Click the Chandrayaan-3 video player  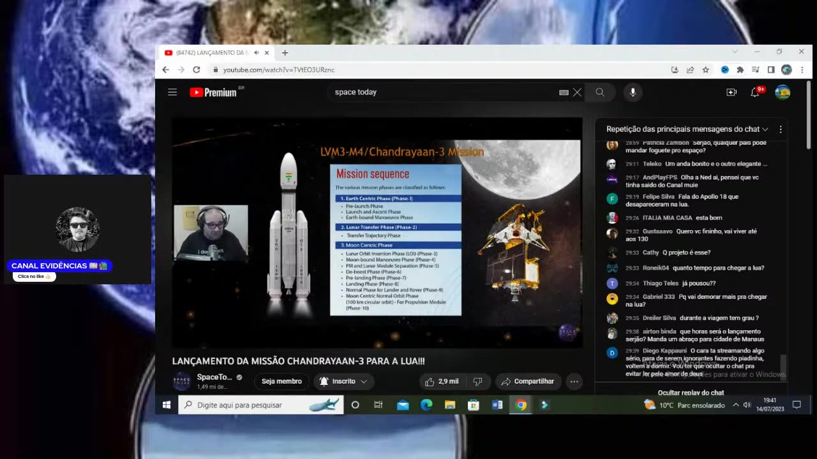coord(377,233)
